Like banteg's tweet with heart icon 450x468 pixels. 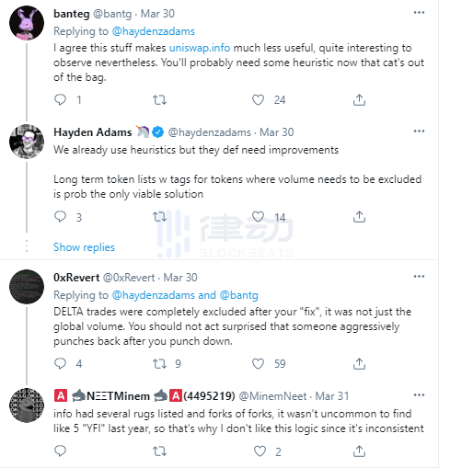(258, 100)
